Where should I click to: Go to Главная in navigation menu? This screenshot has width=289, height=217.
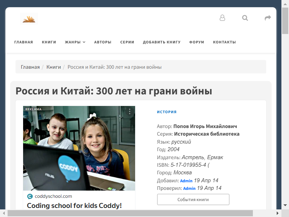(23, 42)
